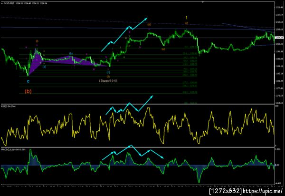Select the red (b) wave label
285x196 pixels.
(x=28, y=91)
